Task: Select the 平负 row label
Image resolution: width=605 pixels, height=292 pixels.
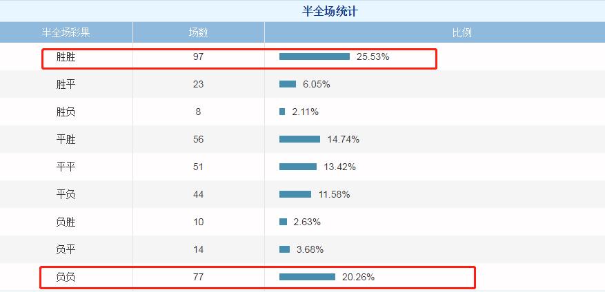Action: [x=66, y=194]
